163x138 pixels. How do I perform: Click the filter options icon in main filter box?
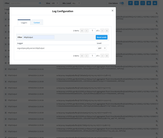(40, 3)
